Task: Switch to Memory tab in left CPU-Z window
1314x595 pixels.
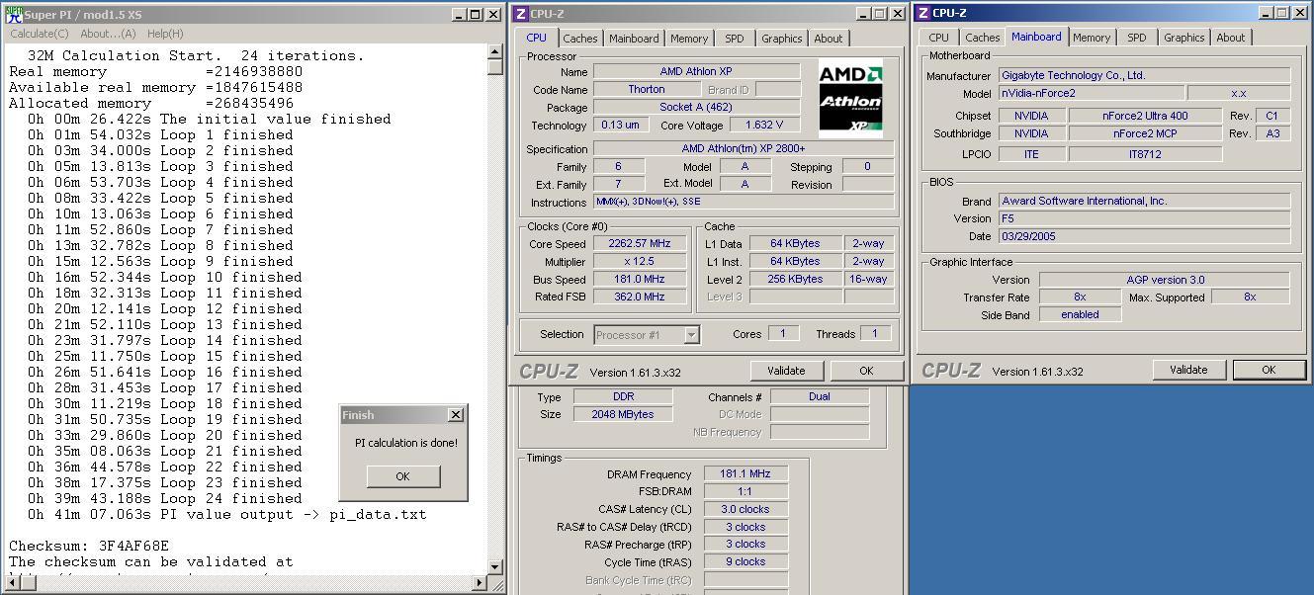Action: point(689,39)
